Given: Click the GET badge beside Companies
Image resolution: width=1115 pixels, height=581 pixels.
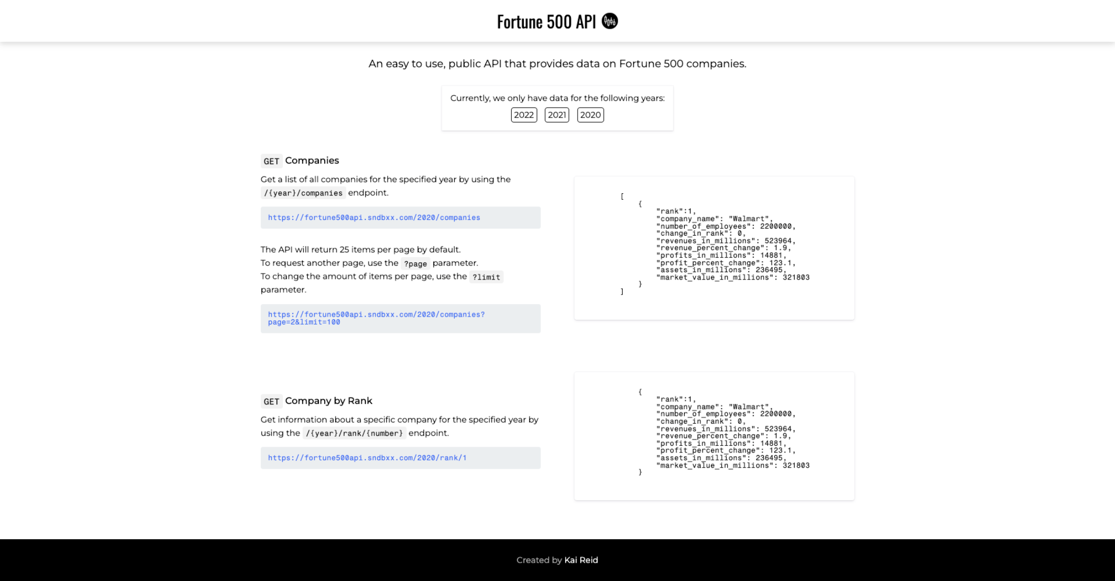Looking at the screenshot, I should coord(271,161).
